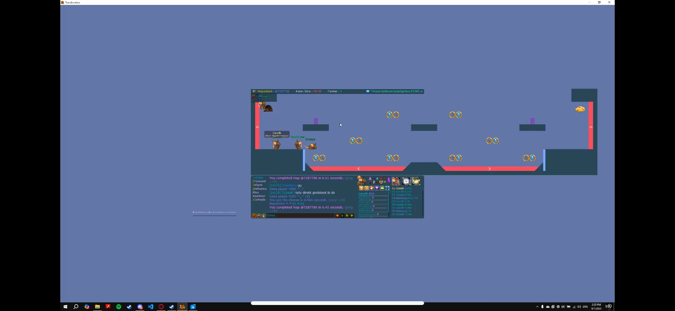Image resolution: width=675 pixels, height=311 pixels.
Task: Click the mouse avatar with exclamation mark
Action: click(362, 181)
